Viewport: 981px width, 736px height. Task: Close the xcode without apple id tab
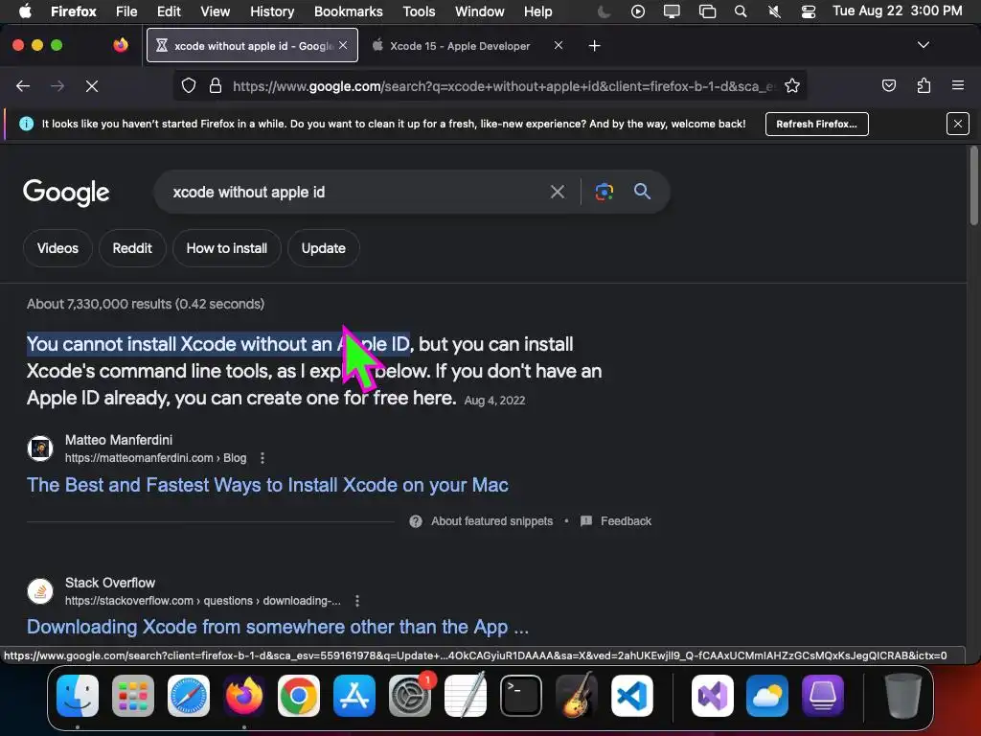click(x=343, y=45)
